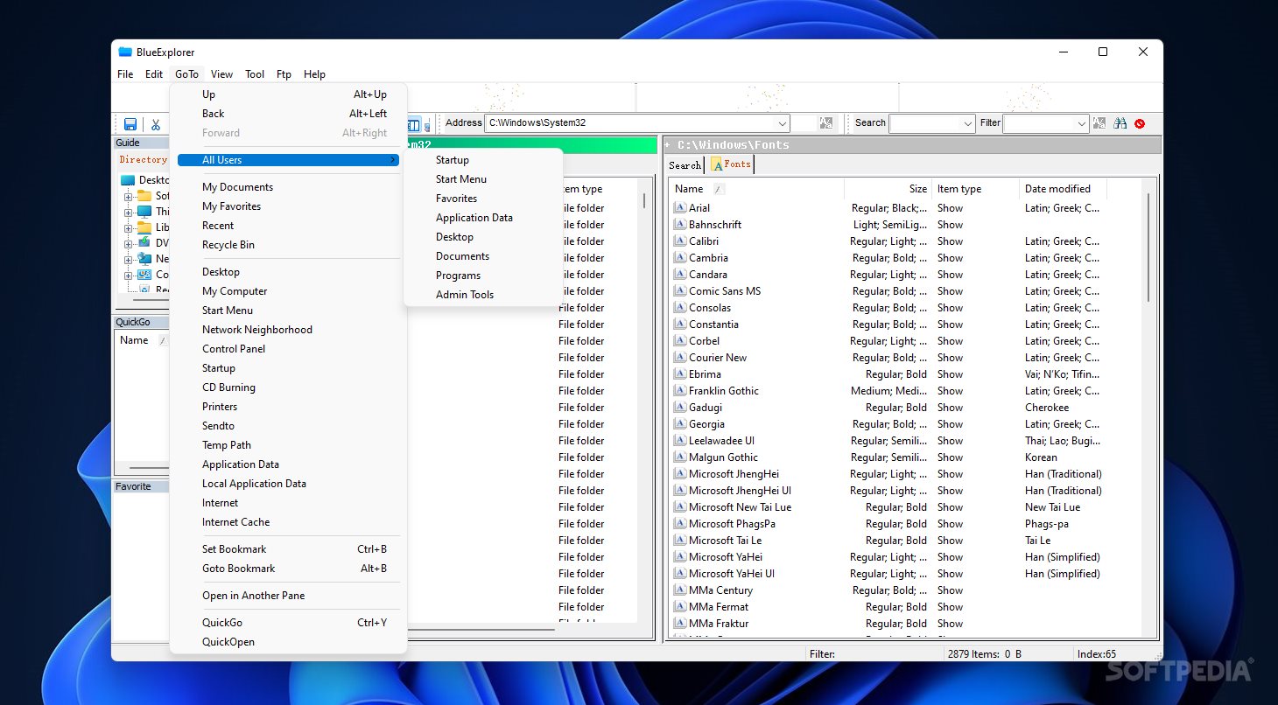Click the match-case icon right of the Filter box
Viewport: 1278px width, 705px height.
[x=1099, y=123]
